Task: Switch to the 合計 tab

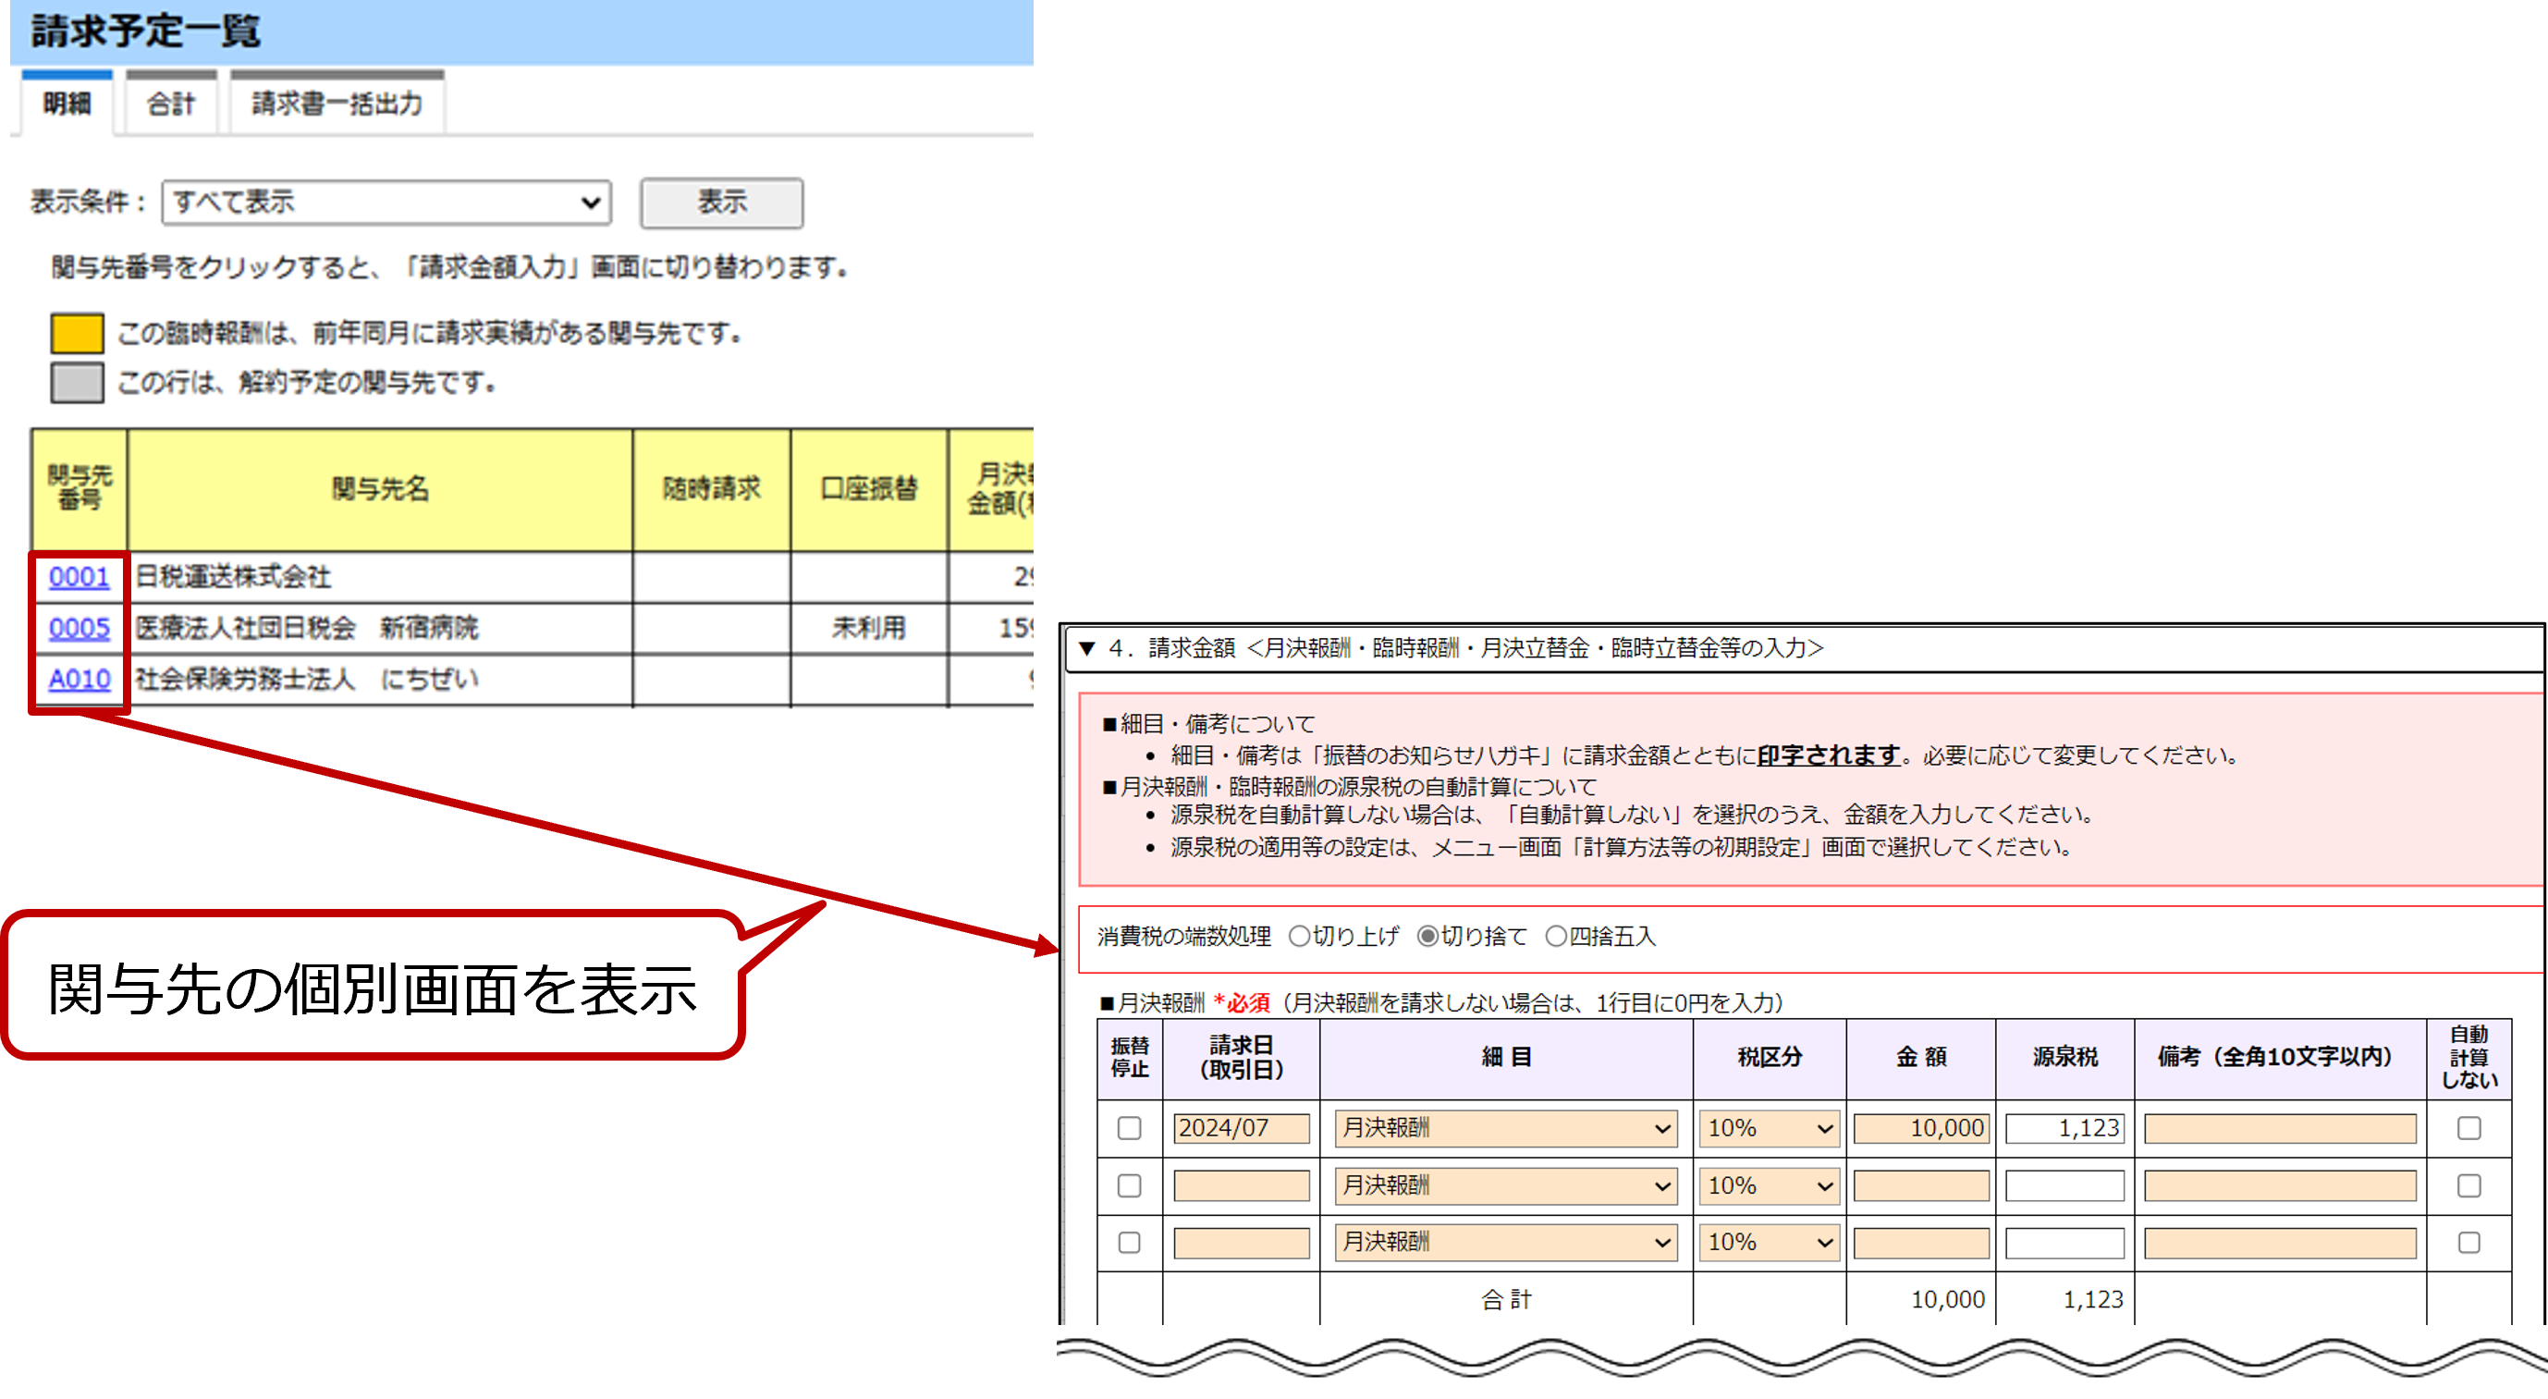Action: pyautogui.click(x=171, y=104)
